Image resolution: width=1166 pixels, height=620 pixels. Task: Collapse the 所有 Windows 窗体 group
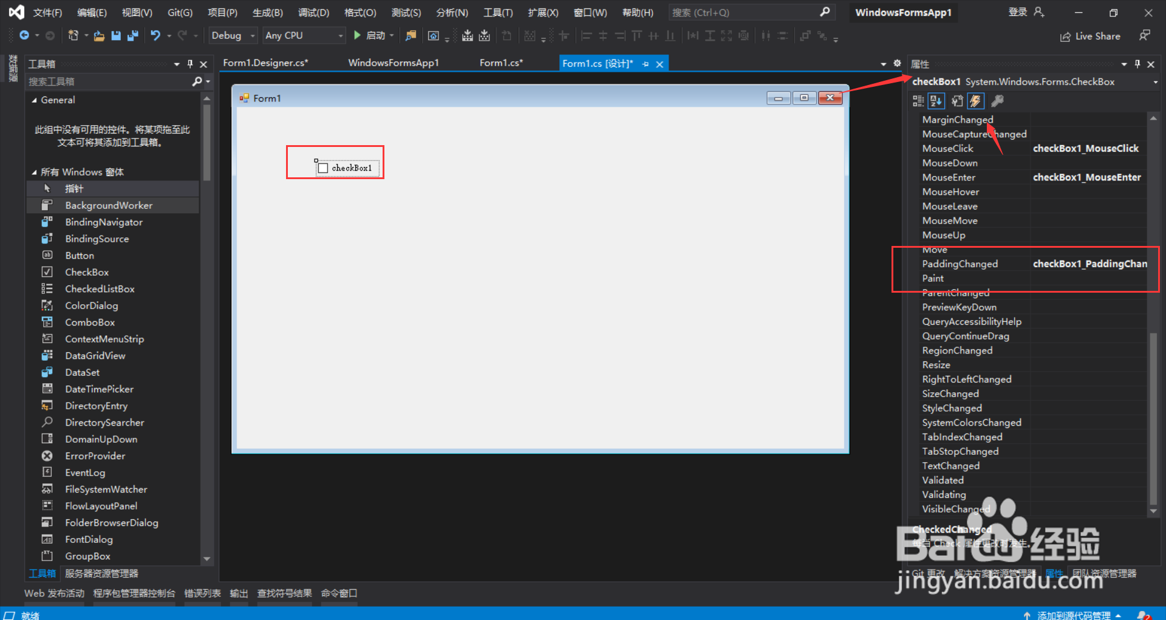34,172
